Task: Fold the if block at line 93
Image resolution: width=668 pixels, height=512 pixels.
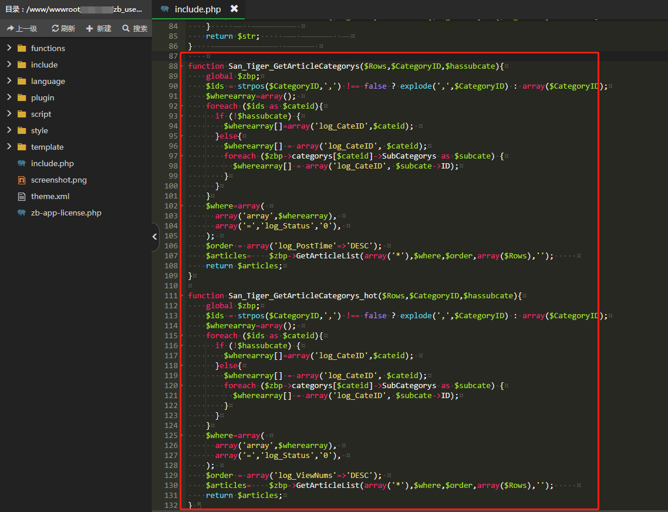Action: click(183, 116)
